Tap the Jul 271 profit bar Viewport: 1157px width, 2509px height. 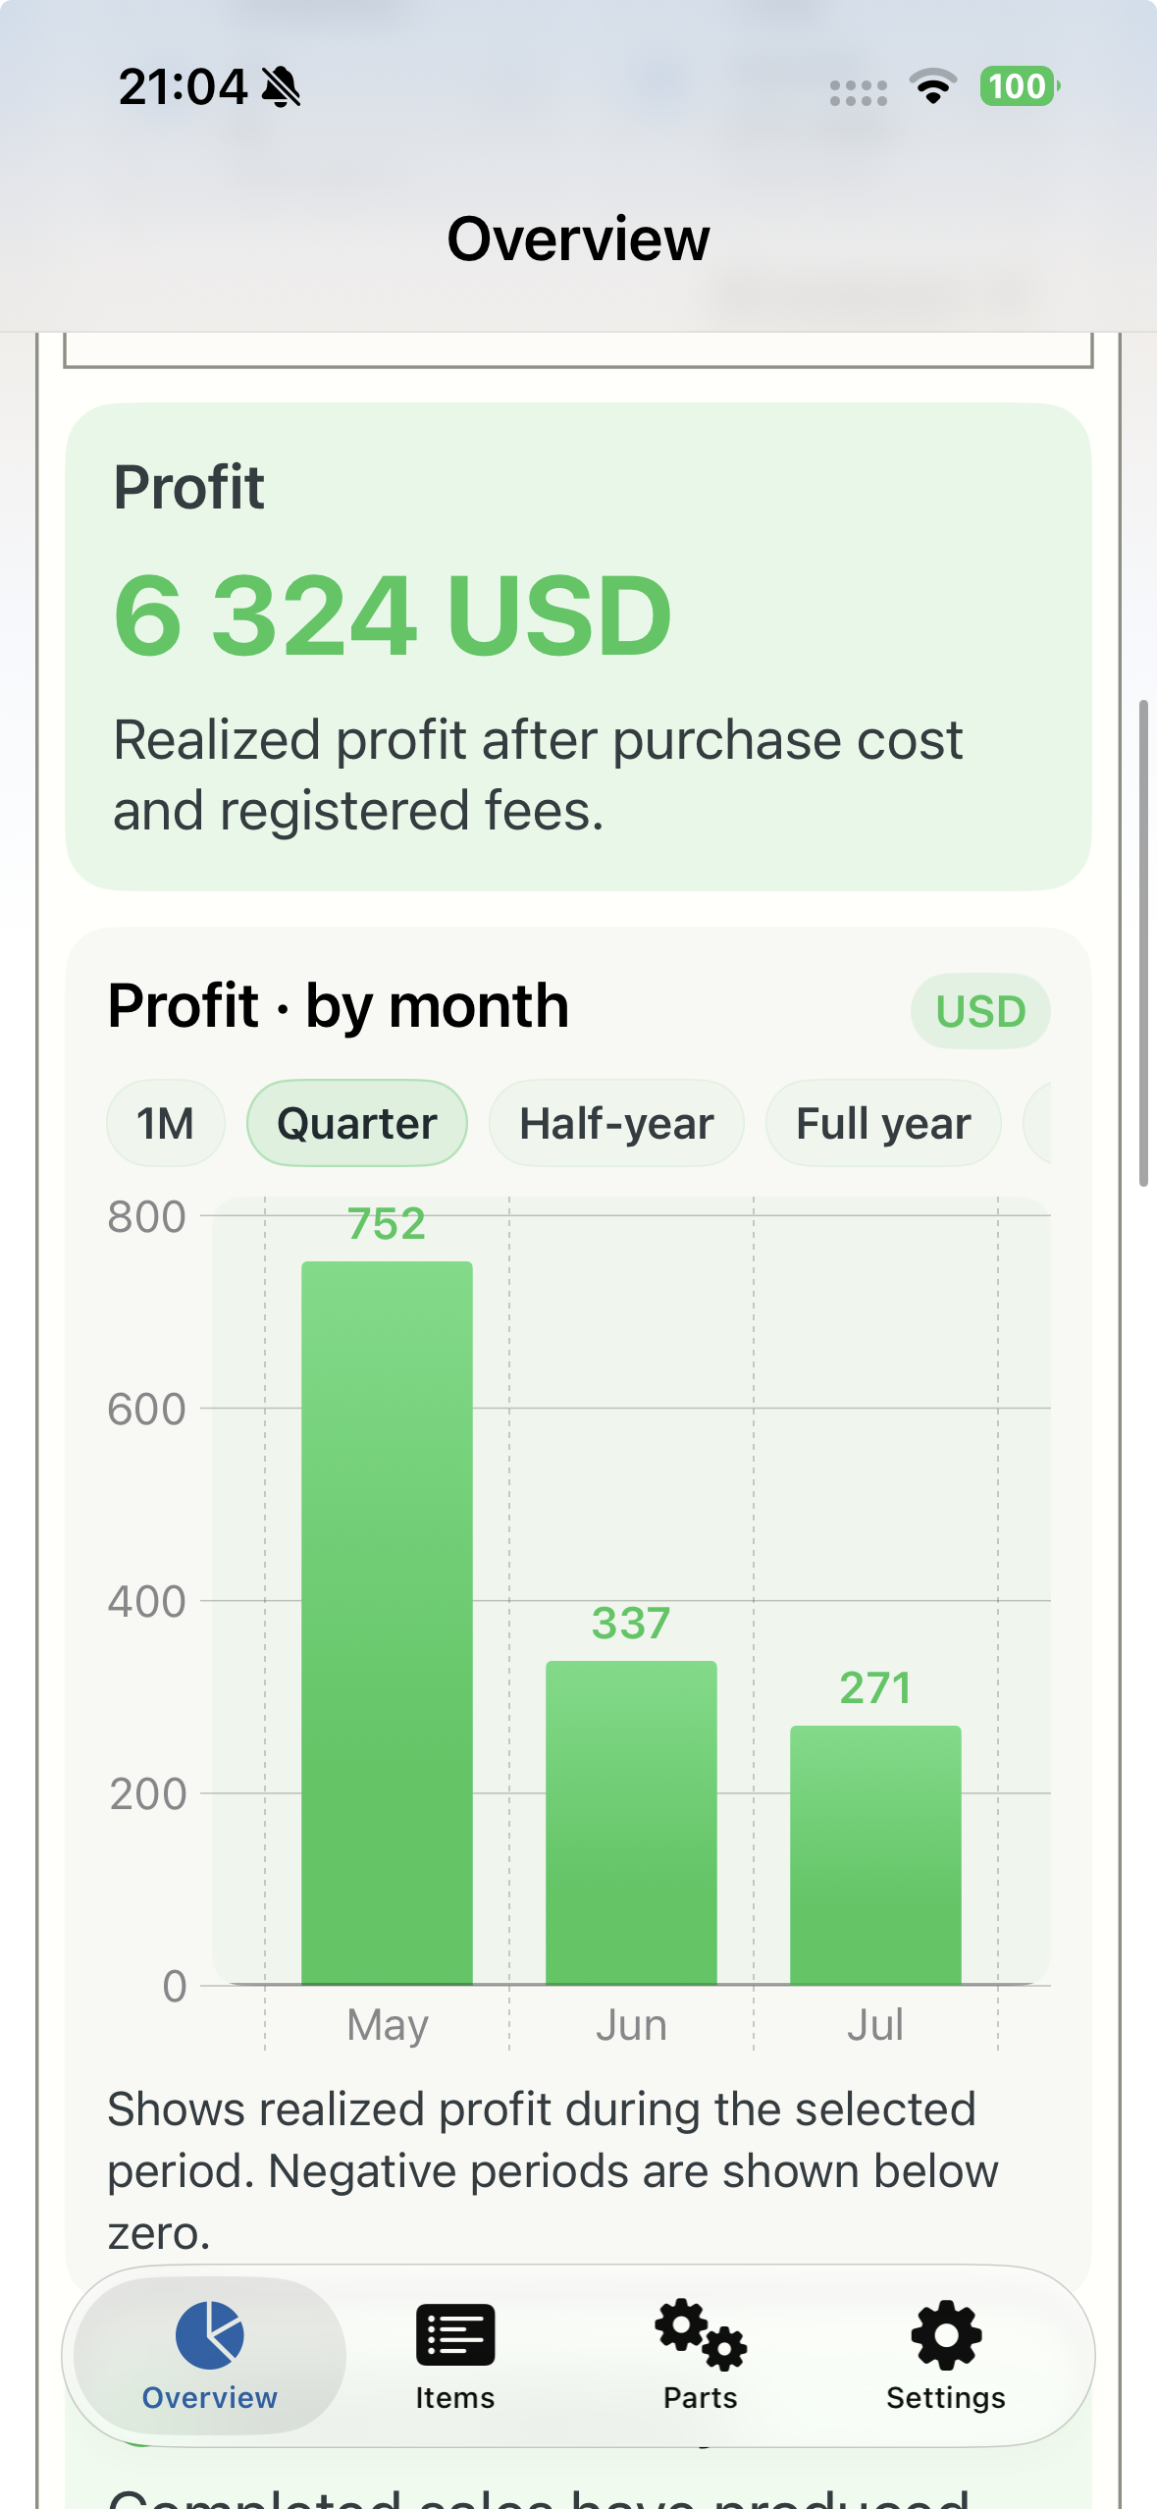pyautogui.click(x=875, y=1855)
